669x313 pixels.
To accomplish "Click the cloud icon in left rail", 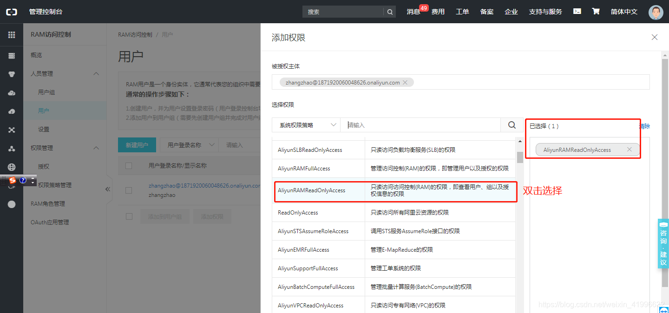I will click(12, 93).
